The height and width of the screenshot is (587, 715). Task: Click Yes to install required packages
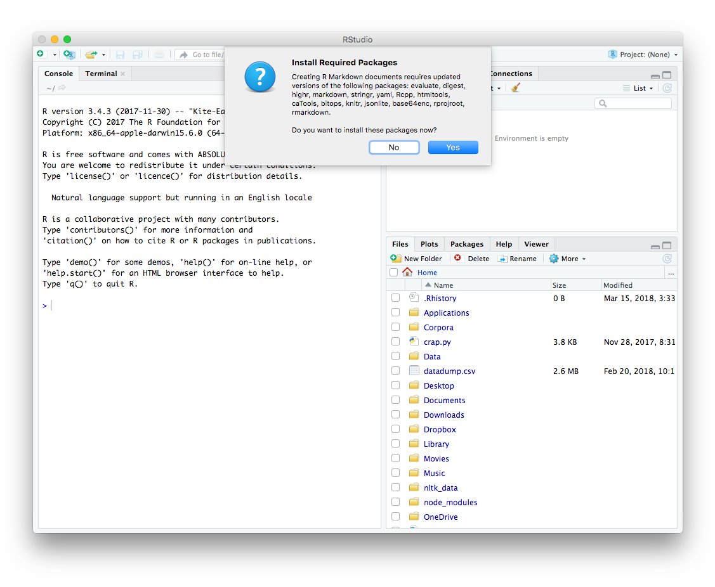[x=452, y=147]
